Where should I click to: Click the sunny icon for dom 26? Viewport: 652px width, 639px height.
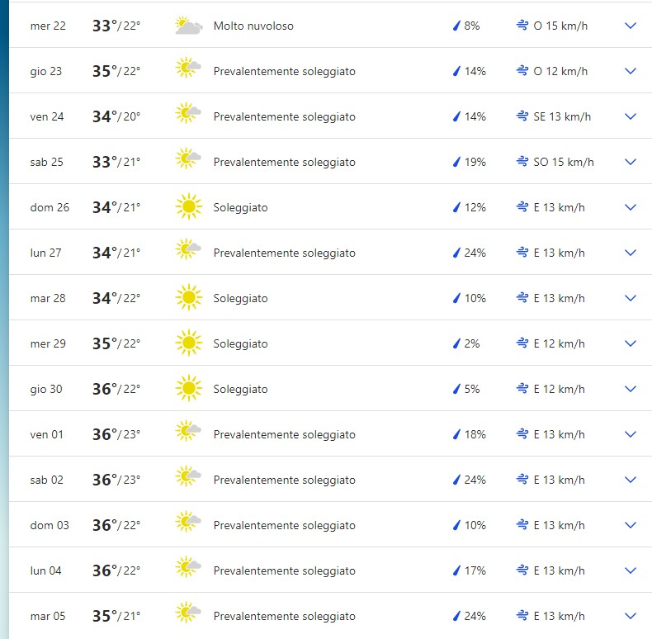tap(189, 207)
